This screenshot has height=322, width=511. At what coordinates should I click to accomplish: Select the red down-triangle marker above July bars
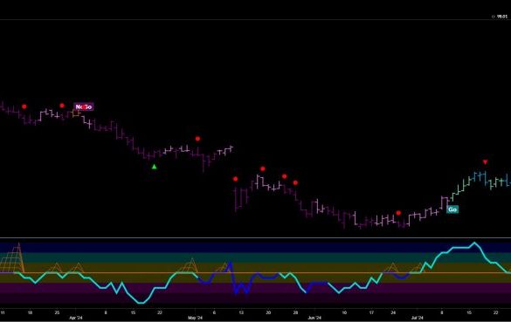click(486, 162)
